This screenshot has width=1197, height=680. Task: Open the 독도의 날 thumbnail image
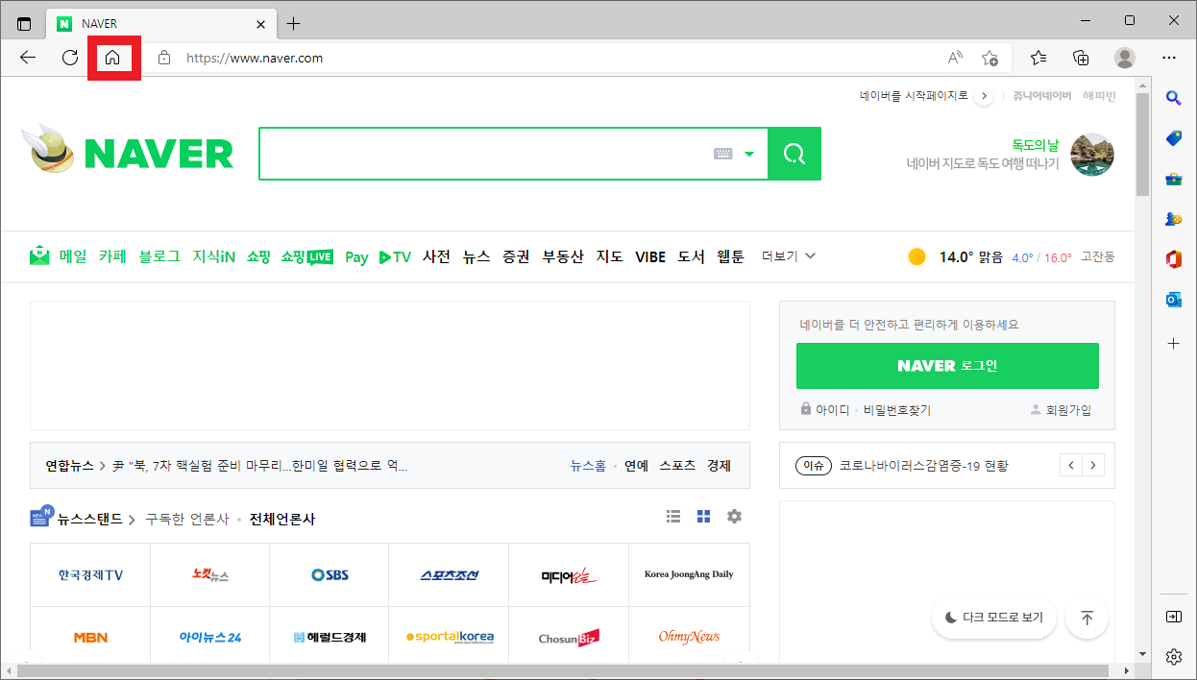pyautogui.click(x=1092, y=154)
